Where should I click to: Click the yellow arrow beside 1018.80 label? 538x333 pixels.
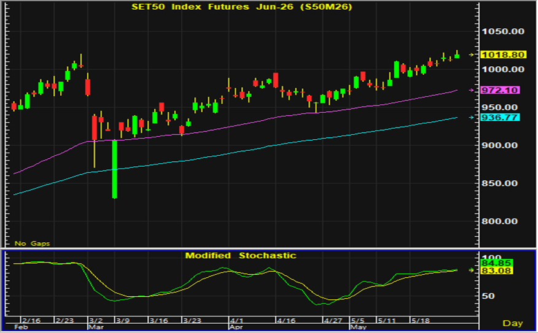472,55
